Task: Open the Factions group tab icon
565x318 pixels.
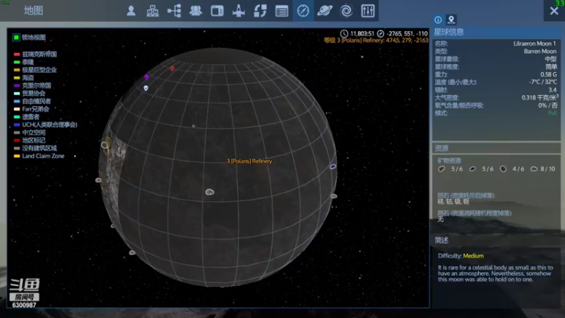Action: pyautogui.click(x=196, y=11)
